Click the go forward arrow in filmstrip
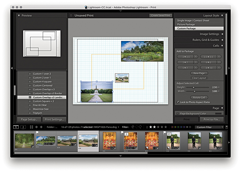 coord(41,127)
